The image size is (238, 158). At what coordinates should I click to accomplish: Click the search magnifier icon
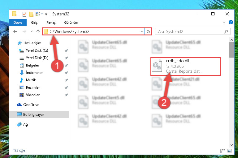pos(226,31)
